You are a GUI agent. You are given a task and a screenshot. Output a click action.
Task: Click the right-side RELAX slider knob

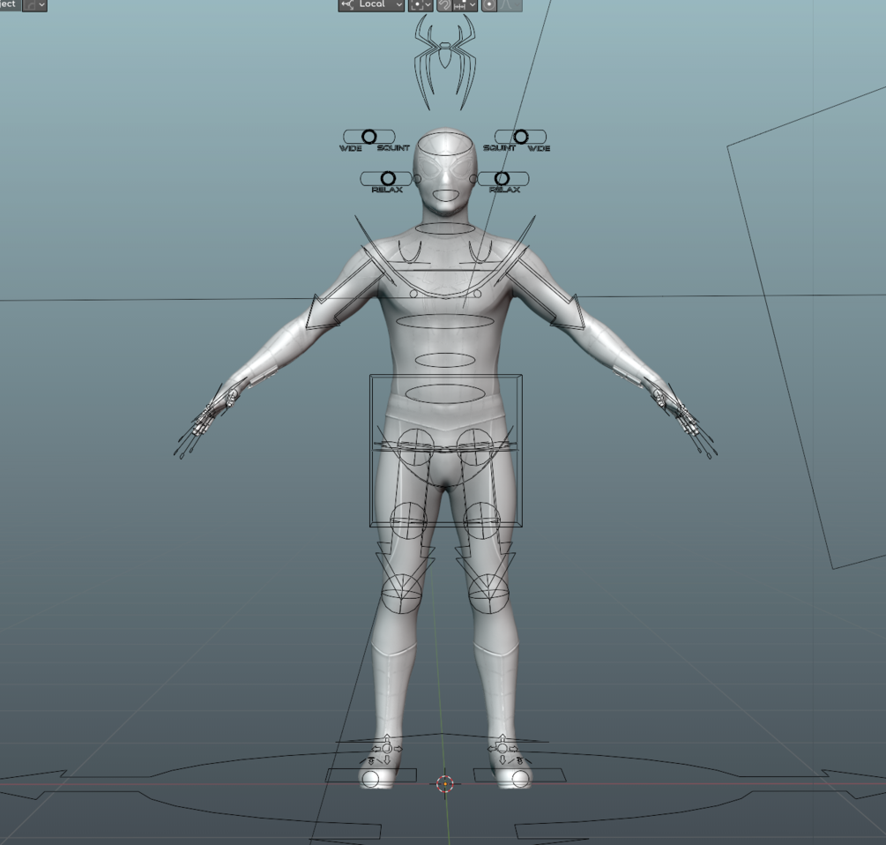click(502, 178)
